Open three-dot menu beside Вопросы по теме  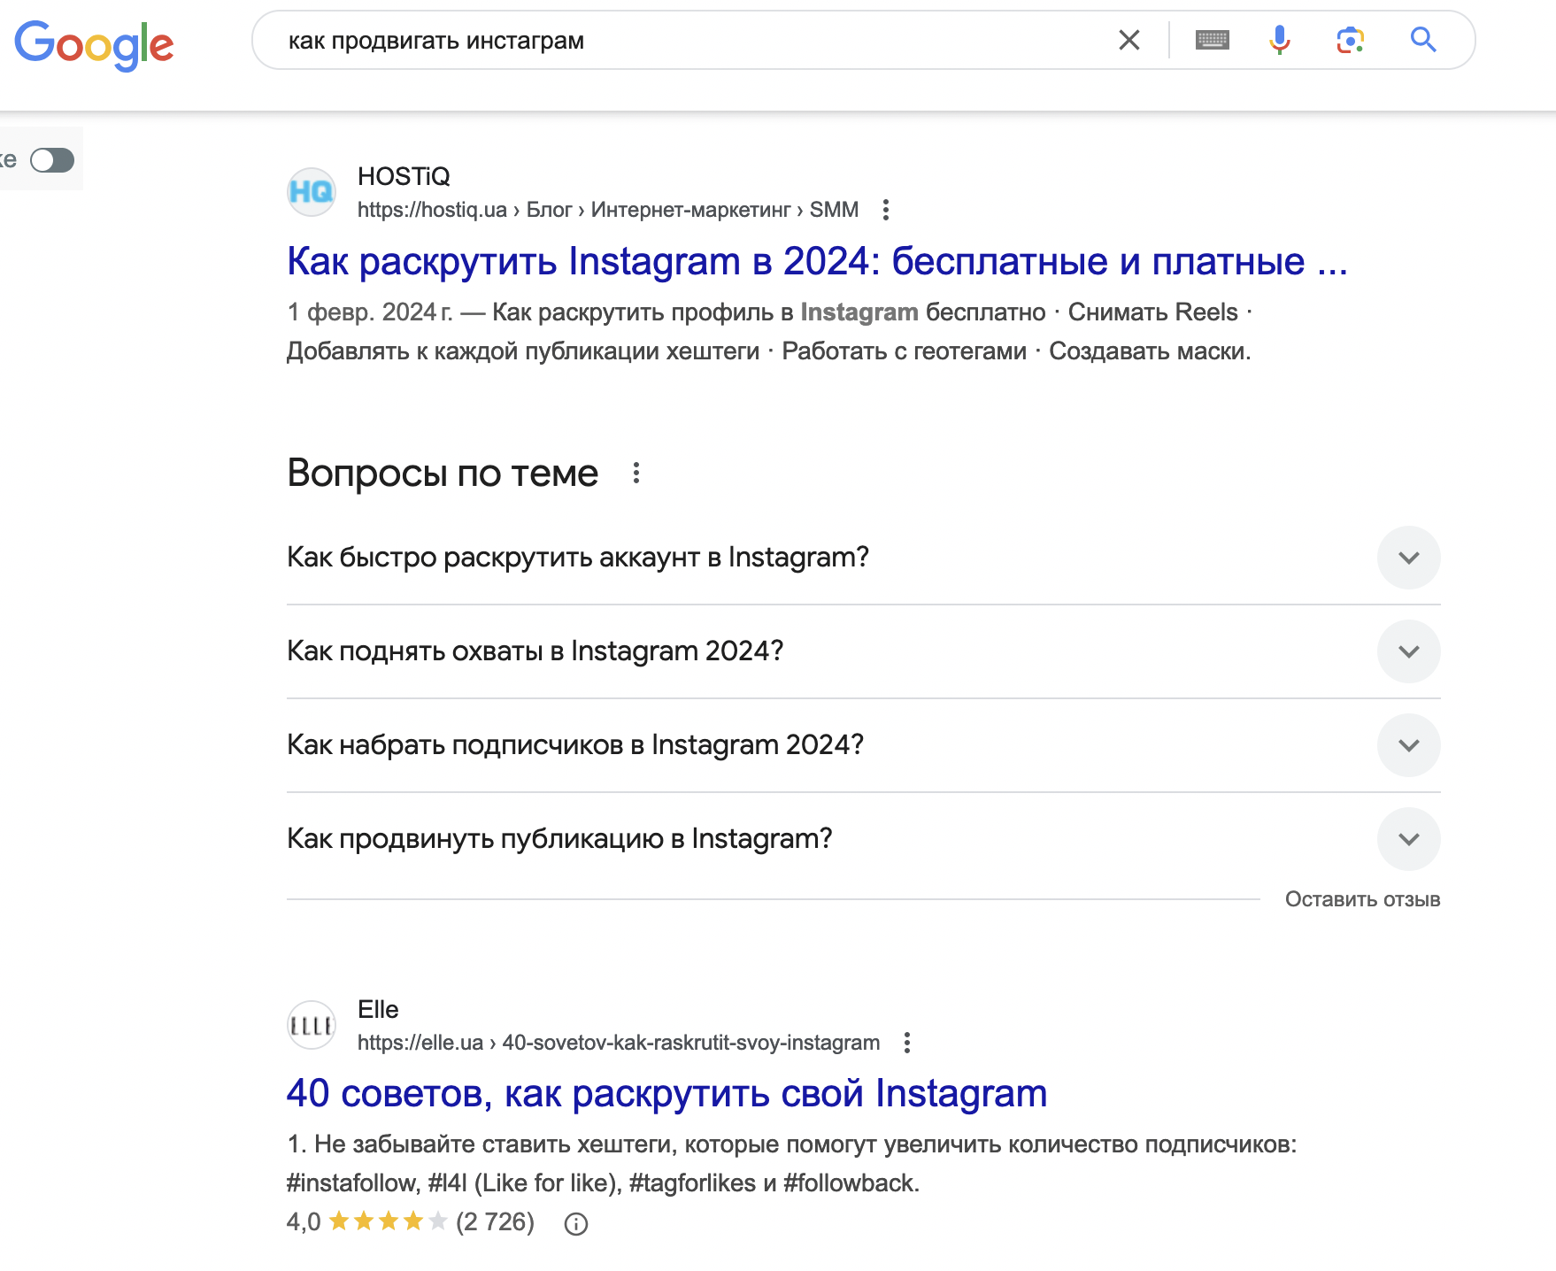coord(635,474)
